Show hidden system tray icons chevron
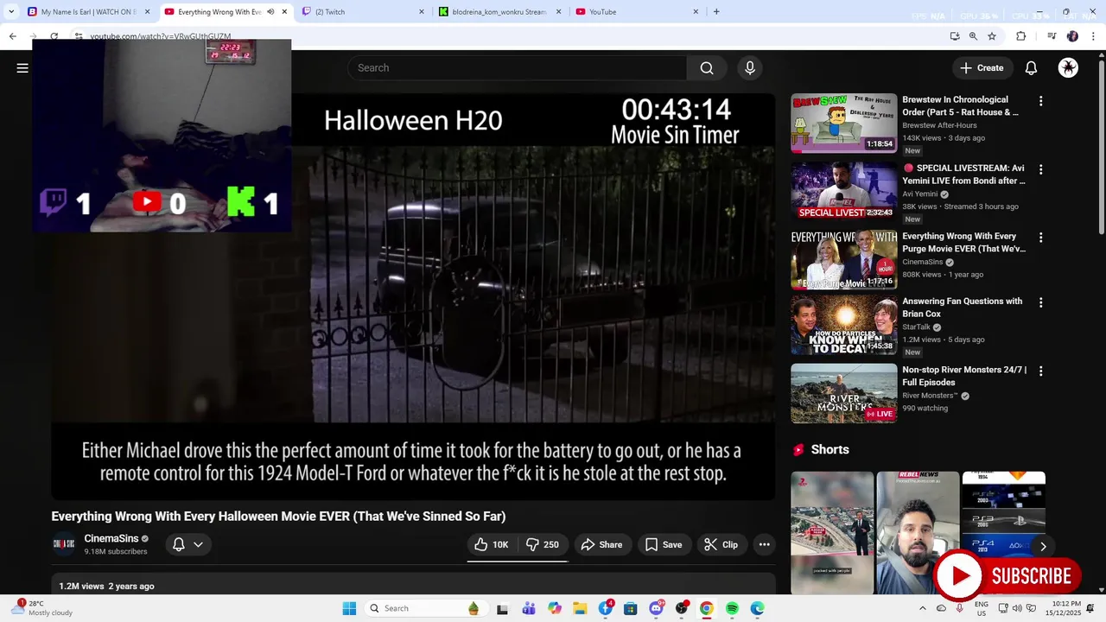1106x622 pixels. pyautogui.click(x=922, y=608)
